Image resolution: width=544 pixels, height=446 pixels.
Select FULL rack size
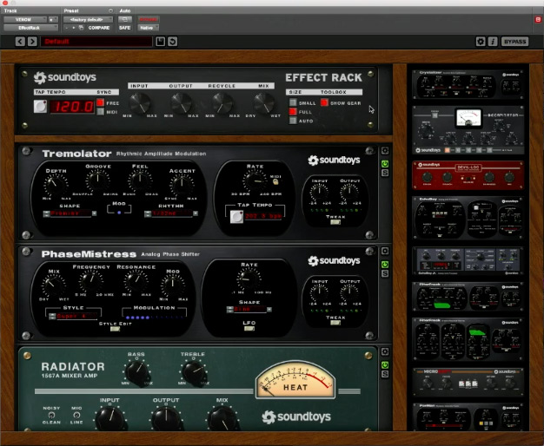click(x=293, y=112)
